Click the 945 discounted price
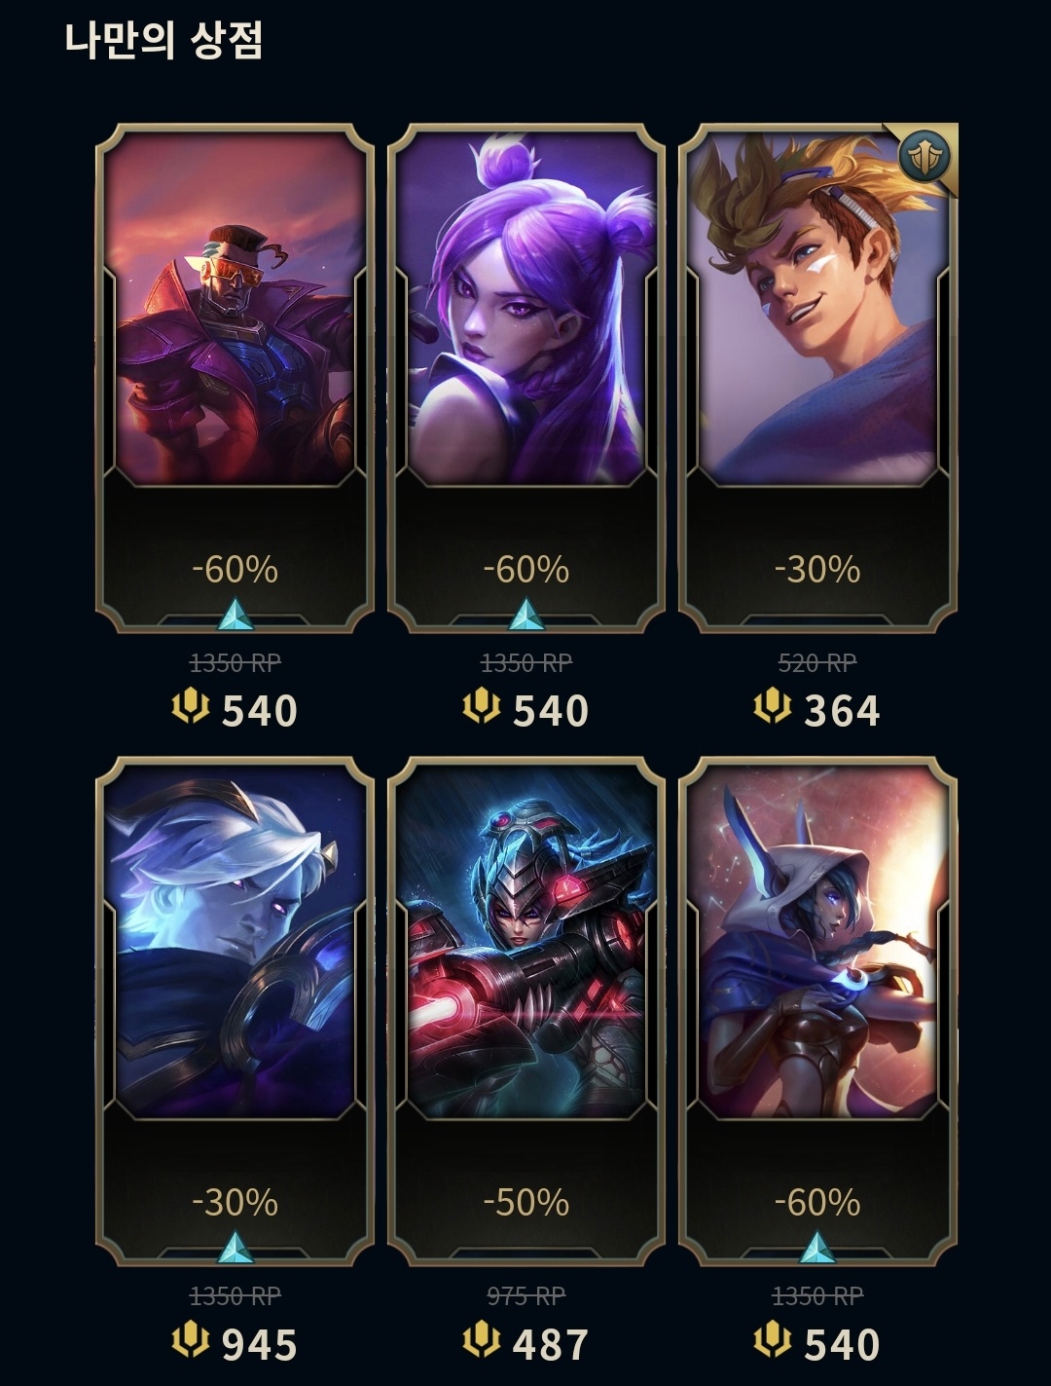Viewport: 1051px width, 1386px height. 260,1345
